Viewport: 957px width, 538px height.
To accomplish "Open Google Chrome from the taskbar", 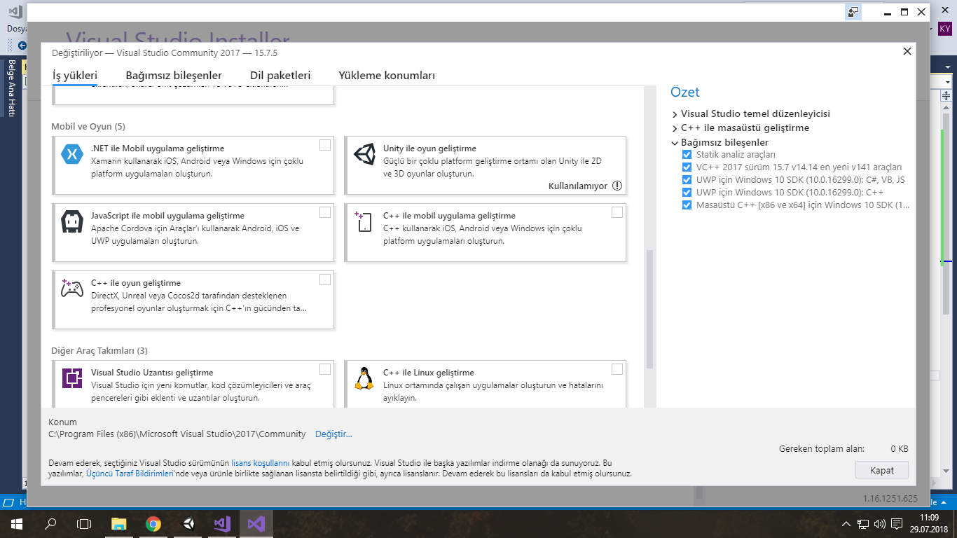I will click(153, 523).
